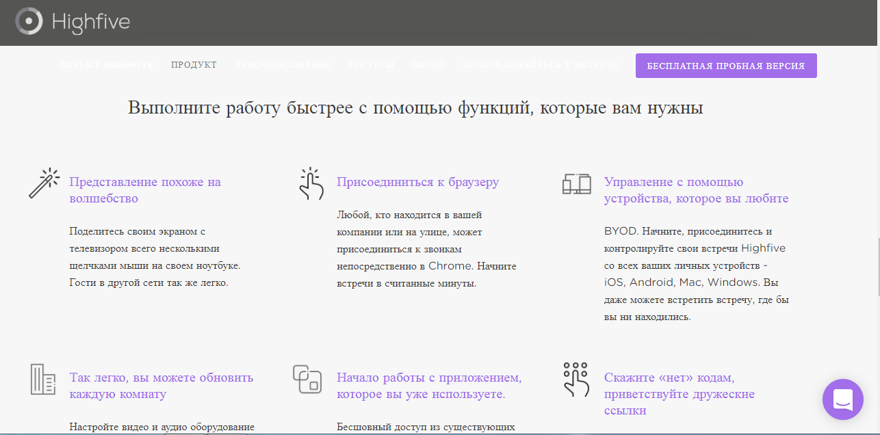Click the Управление с помощью устройства heading
This screenshot has height=435, width=880.
696,189
